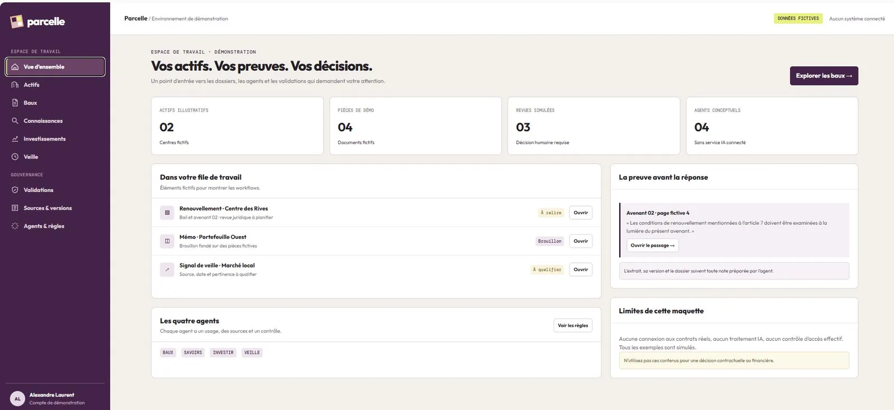This screenshot has width=894, height=410.
Task: Click the À relire status badge
Action: pos(551,213)
